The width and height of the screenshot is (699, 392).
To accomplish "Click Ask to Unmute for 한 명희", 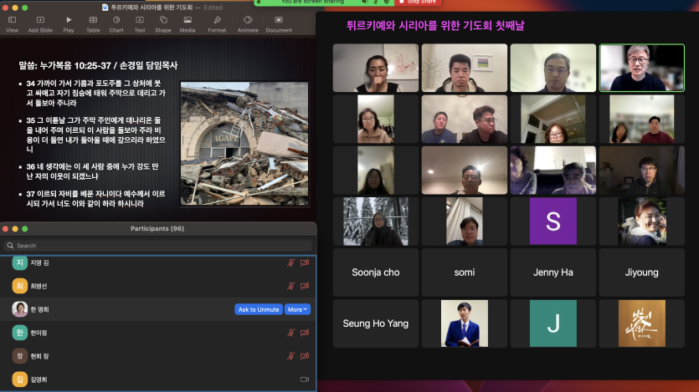I will [x=259, y=309].
